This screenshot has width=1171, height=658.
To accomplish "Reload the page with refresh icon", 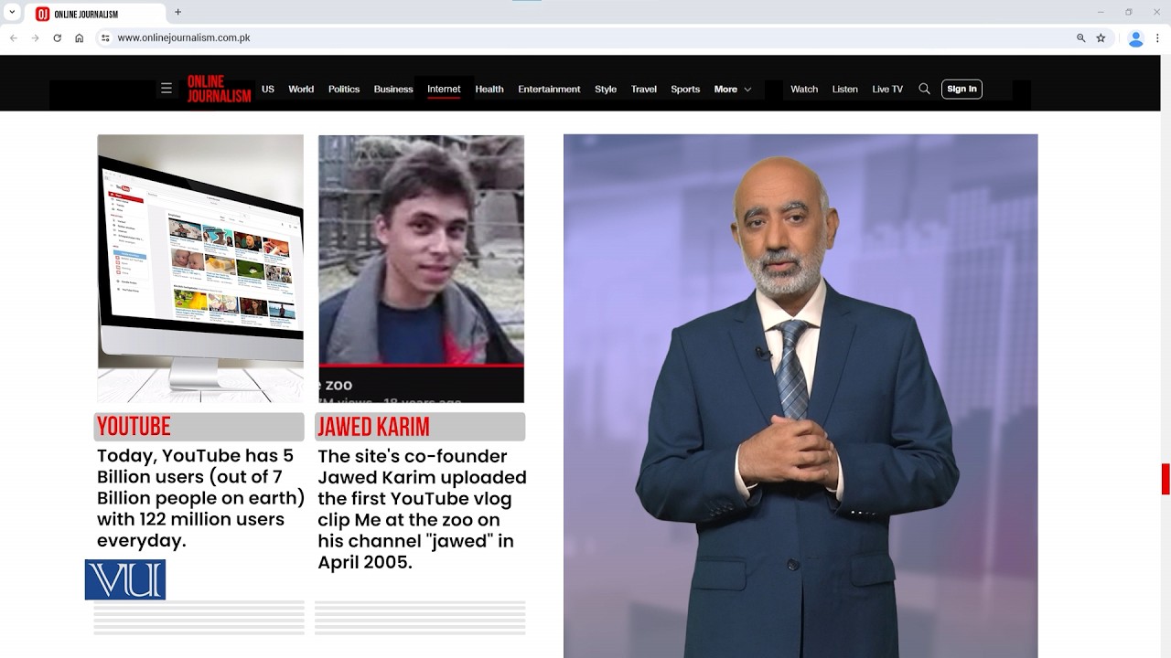I will point(57,37).
